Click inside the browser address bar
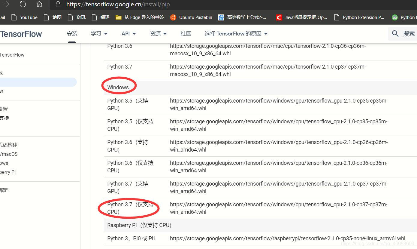Image resolution: width=417 pixels, height=249 pixels. [135, 4]
